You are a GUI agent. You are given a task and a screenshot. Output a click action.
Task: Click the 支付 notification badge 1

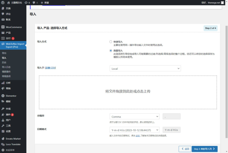coord(13,38)
